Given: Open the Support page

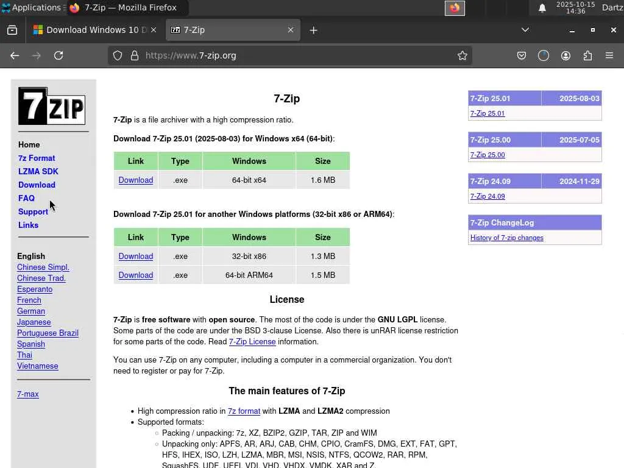Looking at the screenshot, I should (33, 211).
